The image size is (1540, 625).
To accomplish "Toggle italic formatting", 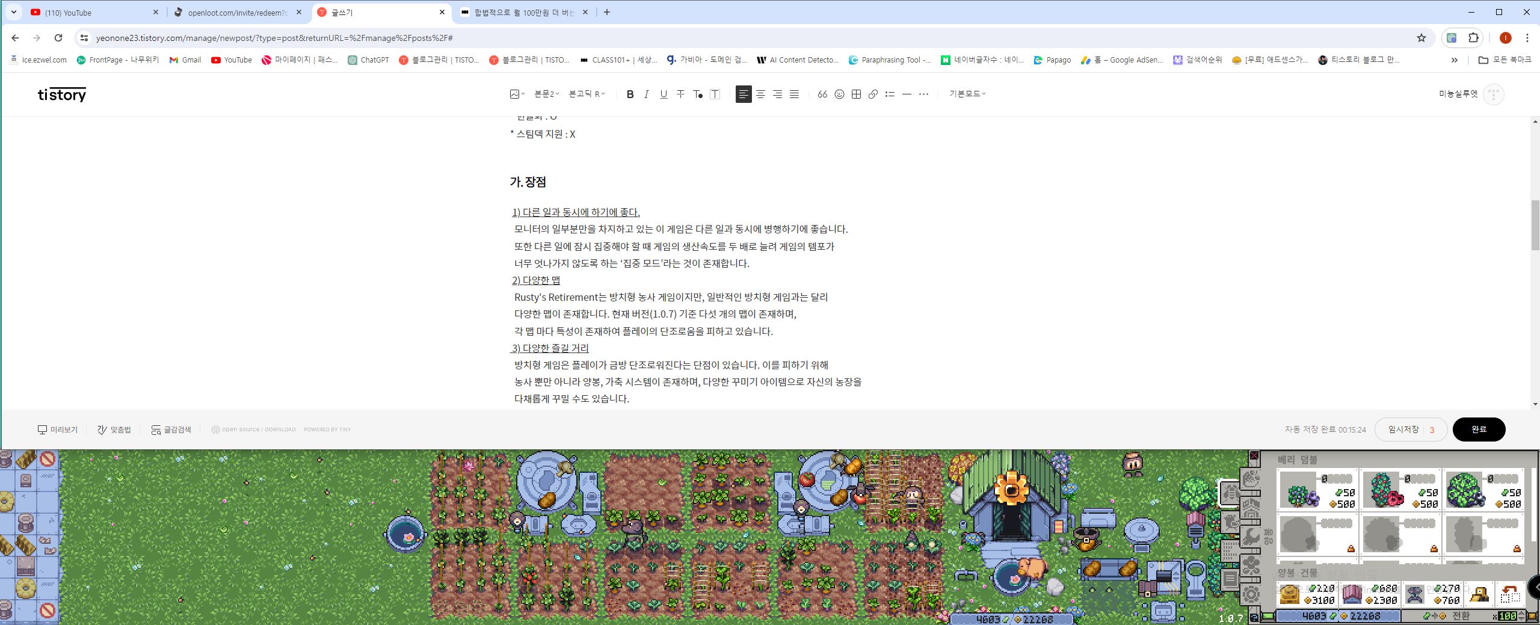I will (x=646, y=94).
